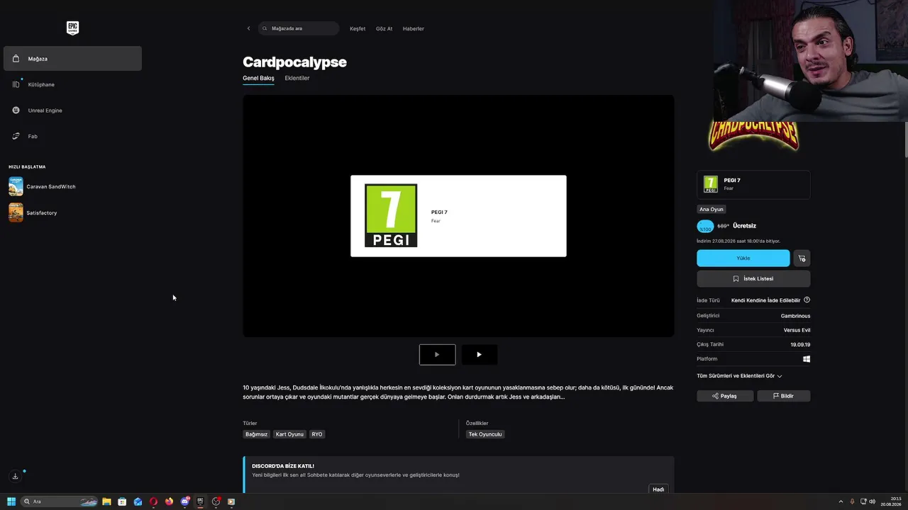Open the Göz At tab
This screenshot has width=908, height=510.
click(x=384, y=28)
